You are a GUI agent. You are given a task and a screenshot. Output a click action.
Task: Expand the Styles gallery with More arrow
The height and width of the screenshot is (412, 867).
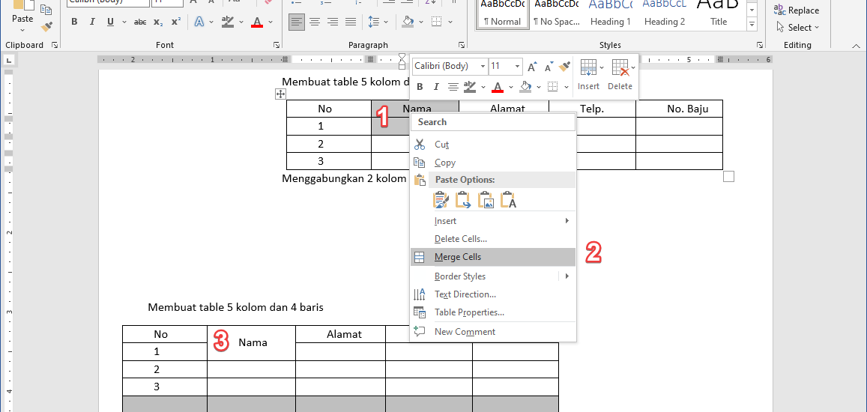(752, 25)
